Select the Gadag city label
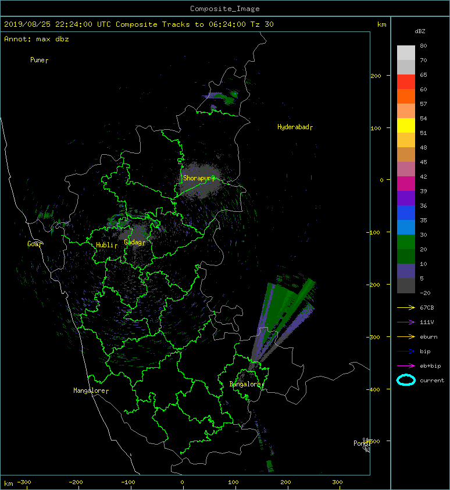 135,242
